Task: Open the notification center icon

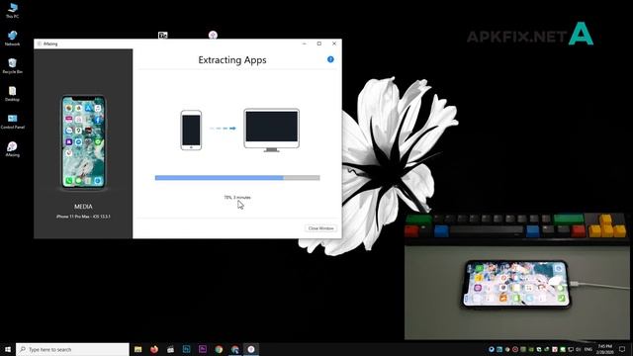Action: click(622, 349)
